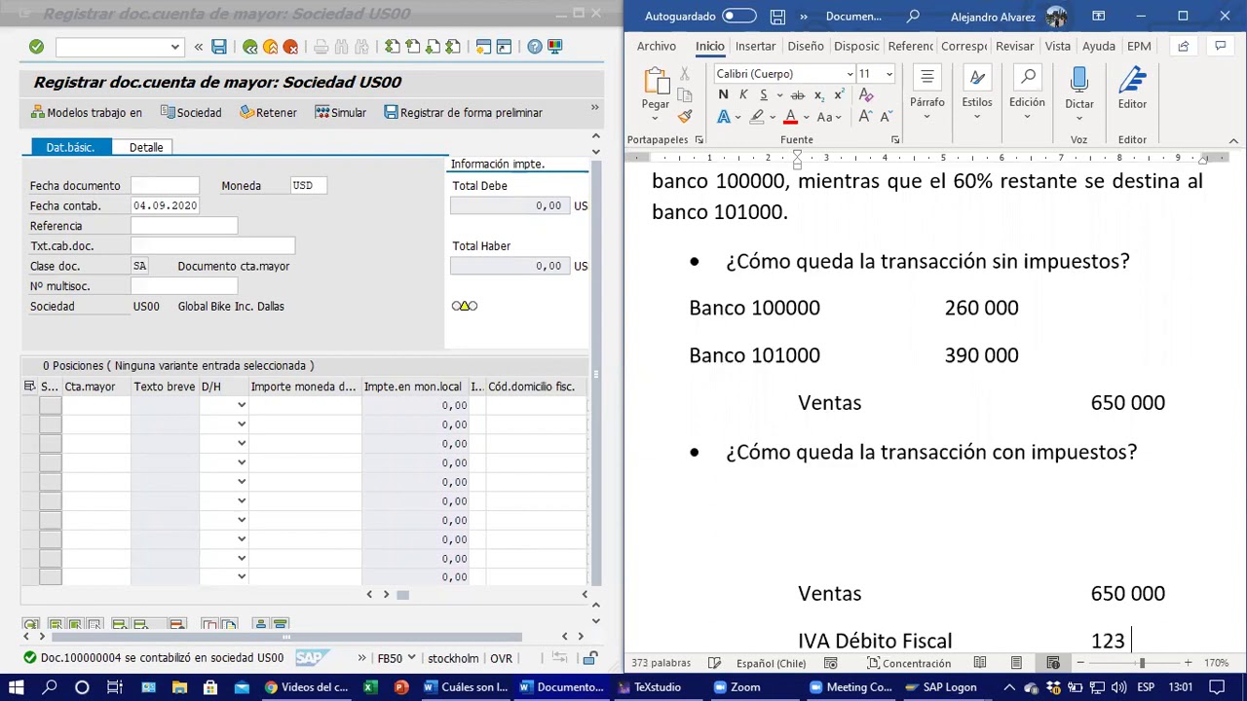Select the first position row selector
The image size is (1247, 701).
[50, 405]
